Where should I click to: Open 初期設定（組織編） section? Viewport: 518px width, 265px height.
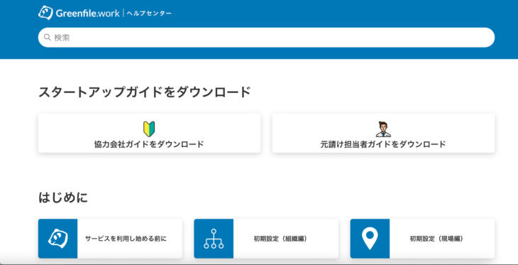coord(266,239)
